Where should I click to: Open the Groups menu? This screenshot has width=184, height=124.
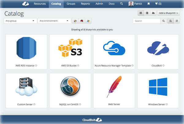[x=71, y=4]
